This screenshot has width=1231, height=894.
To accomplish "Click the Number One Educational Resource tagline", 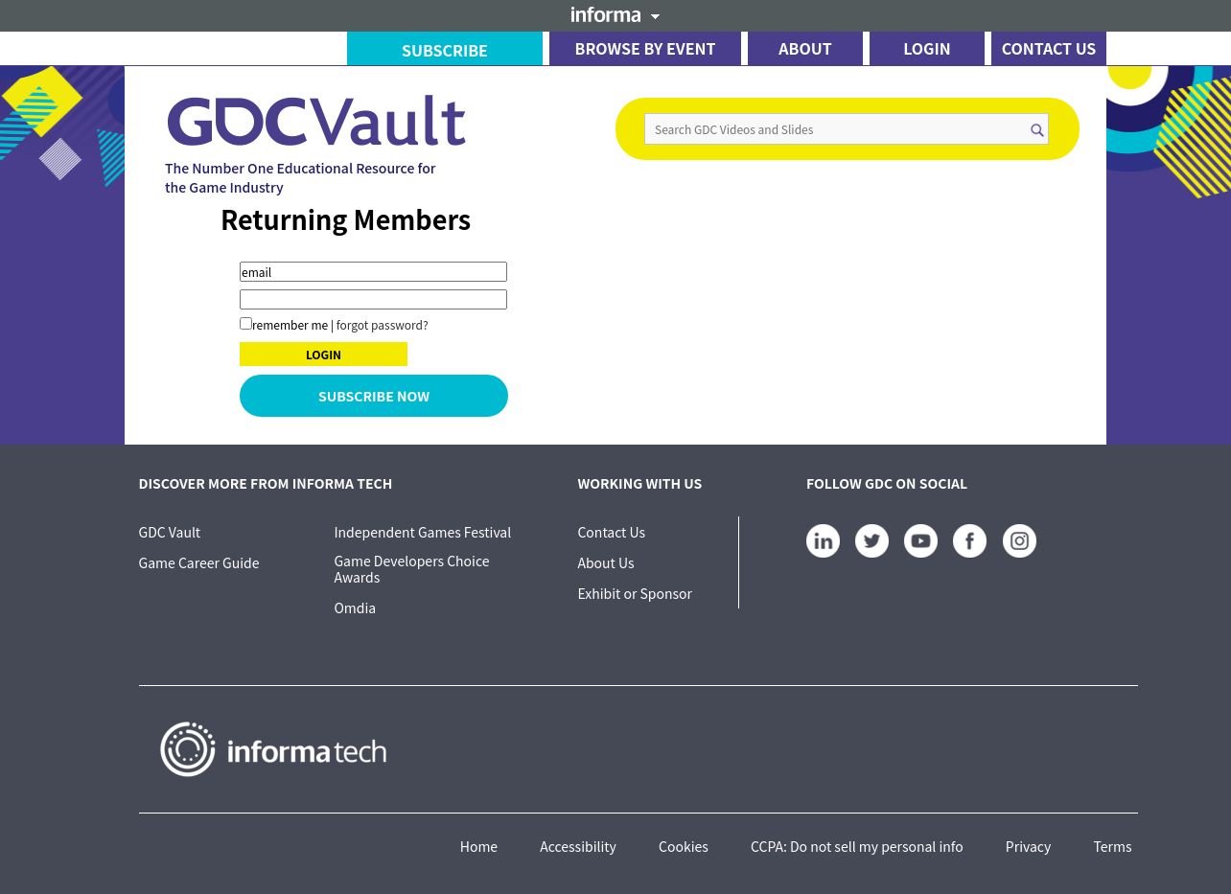I will pos(300,177).
